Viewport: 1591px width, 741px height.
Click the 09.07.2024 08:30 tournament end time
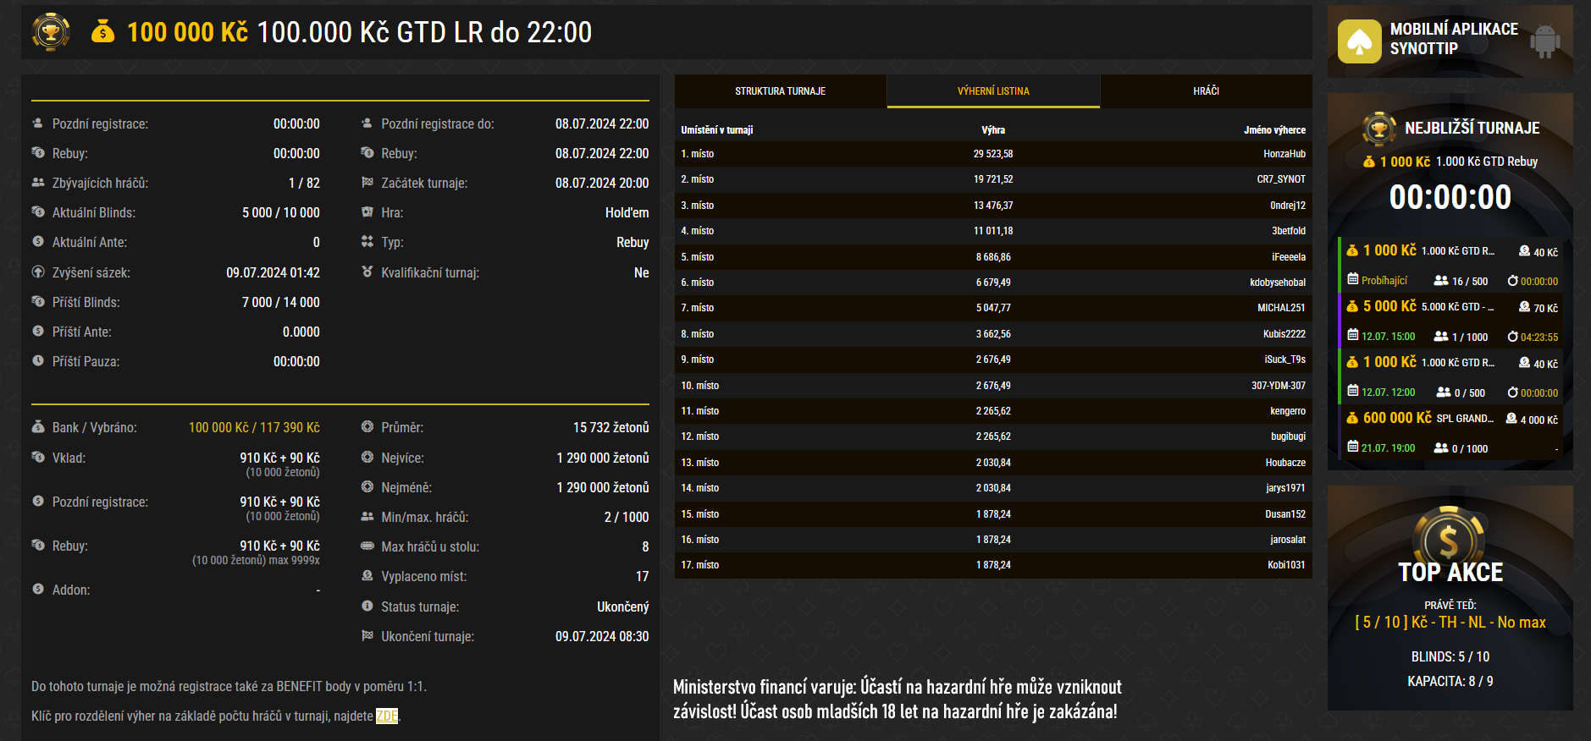602,636
